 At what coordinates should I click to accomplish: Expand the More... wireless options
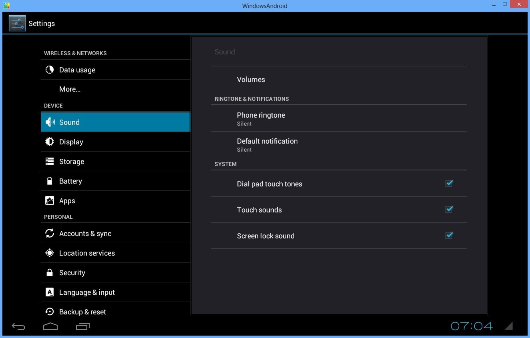click(x=70, y=89)
